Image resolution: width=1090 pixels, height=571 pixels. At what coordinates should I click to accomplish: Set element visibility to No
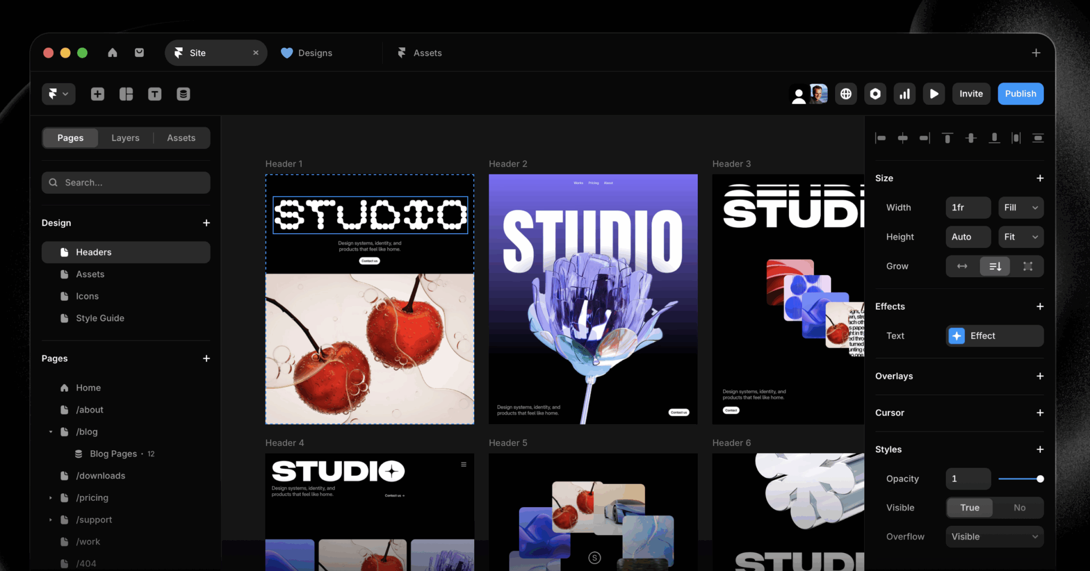click(x=1019, y=507)
